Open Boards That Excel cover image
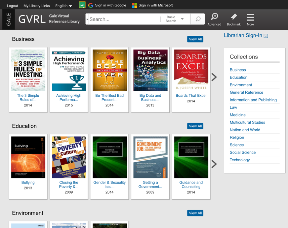The image size is (288, 228). point(191,70)
